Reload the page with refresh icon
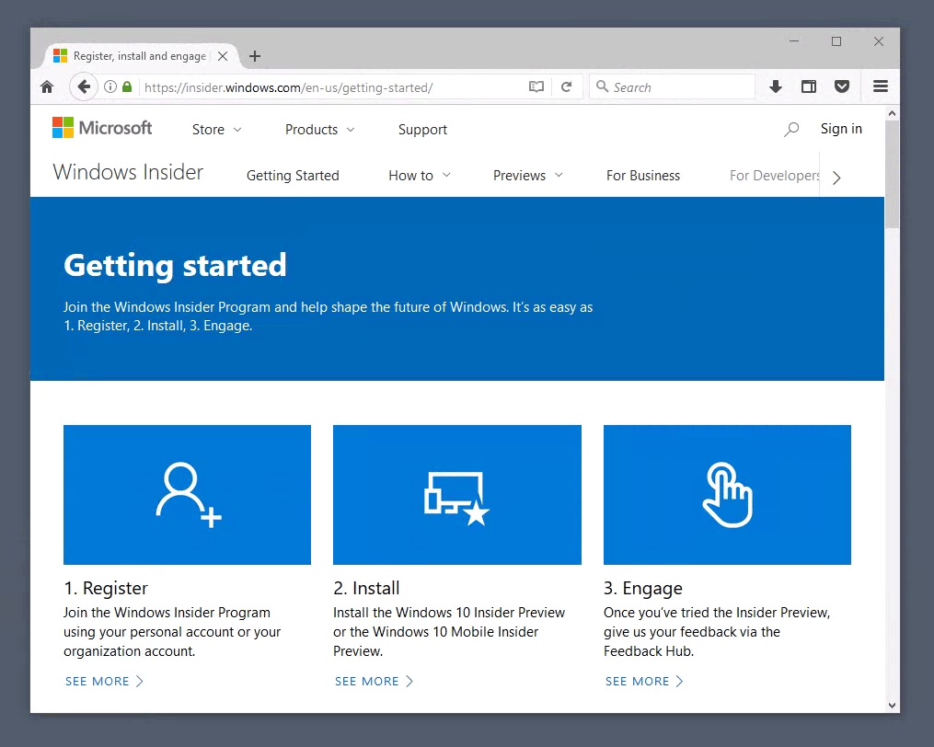This screenshot has height=747, width=934. coord(567,86)
